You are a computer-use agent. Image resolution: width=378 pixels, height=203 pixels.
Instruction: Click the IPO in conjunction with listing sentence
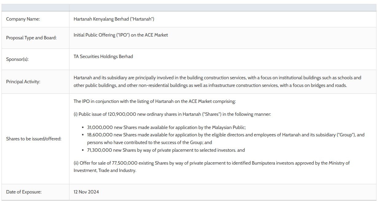[155, 101]
